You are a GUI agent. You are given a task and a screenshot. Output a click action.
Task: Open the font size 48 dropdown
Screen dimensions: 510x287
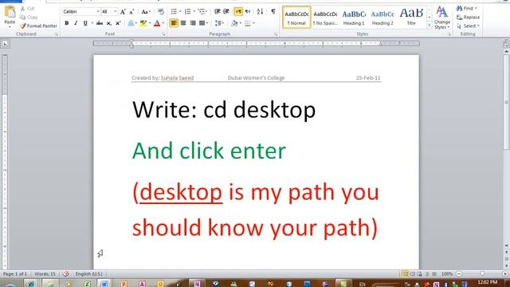115,12
